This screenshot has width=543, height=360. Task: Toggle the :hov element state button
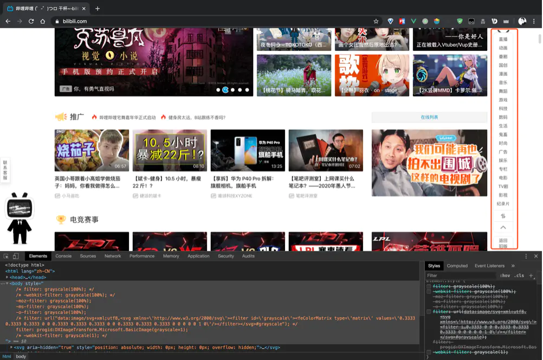505,275
